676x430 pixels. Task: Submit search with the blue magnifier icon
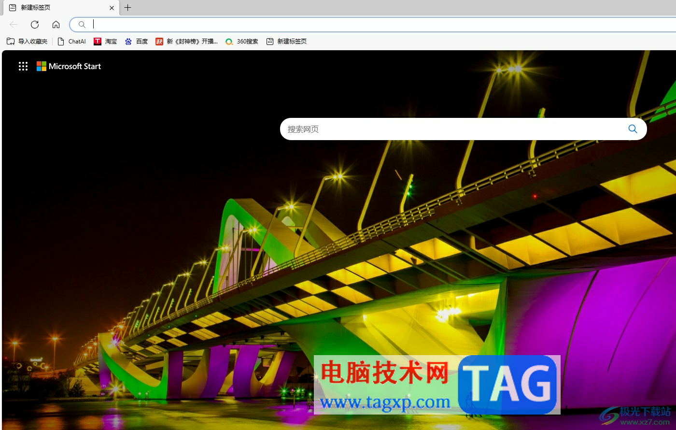click(633, 129)
